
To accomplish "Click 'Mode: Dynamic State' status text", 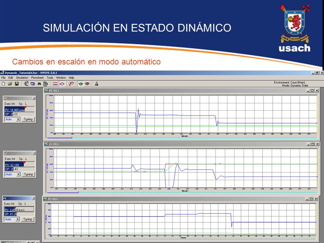I will 295,85.
